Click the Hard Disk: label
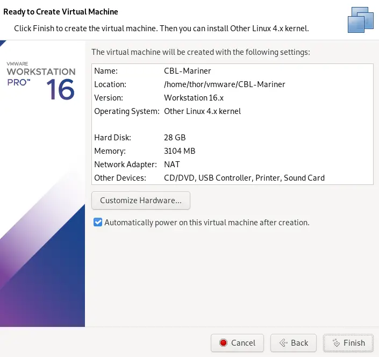379x357 pixels. 113,138
